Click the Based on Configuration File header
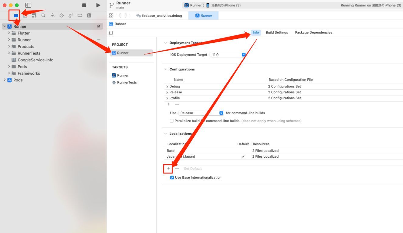The width and height of the screenshot is (403, 233). tap(290, 80)
